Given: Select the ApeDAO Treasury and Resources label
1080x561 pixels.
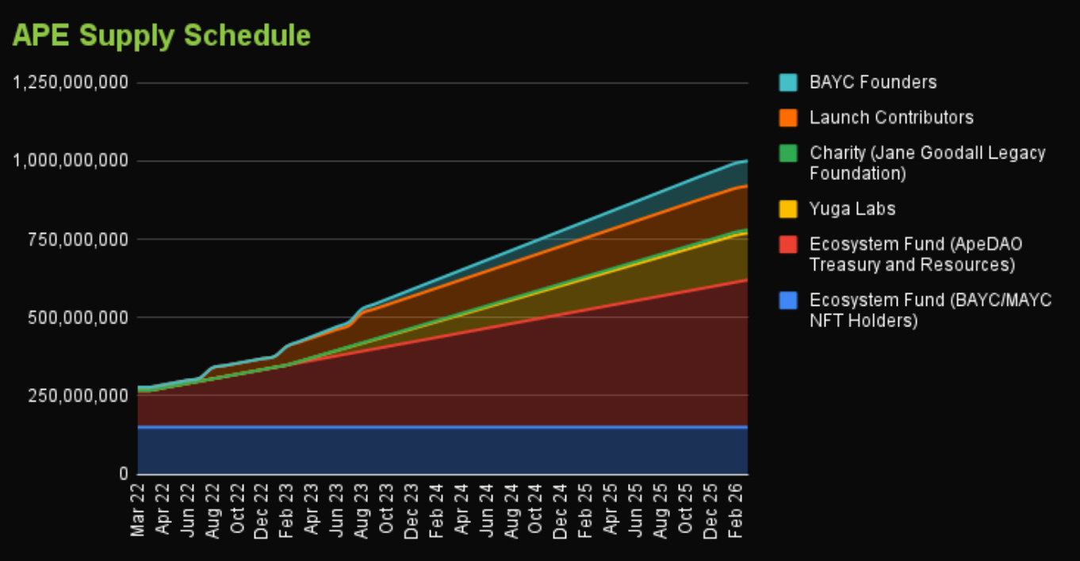Looking at the screenshot, I should pyautogui.click(x=912, y=254).
